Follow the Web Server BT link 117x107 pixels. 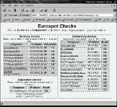pyautogui.click(x=11, y=48)
